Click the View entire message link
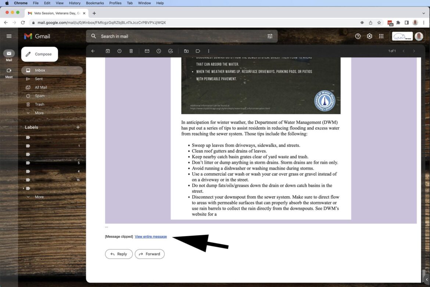430x287 pixels. [x=151, y=237]
